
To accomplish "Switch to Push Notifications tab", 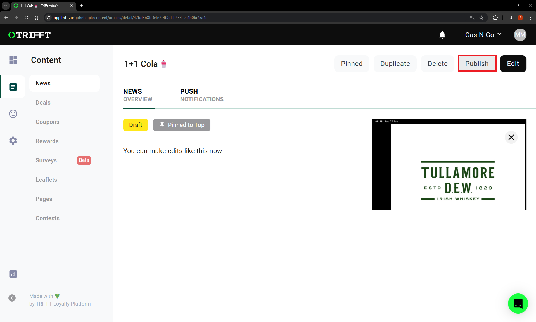I will 202,95.
